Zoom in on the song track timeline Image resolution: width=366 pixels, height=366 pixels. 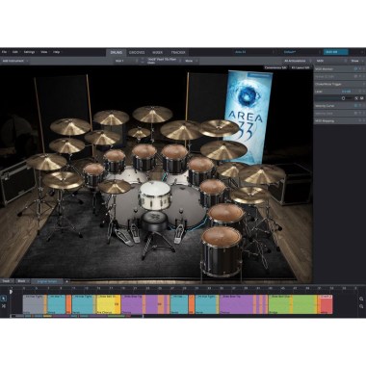pos(361,299)
